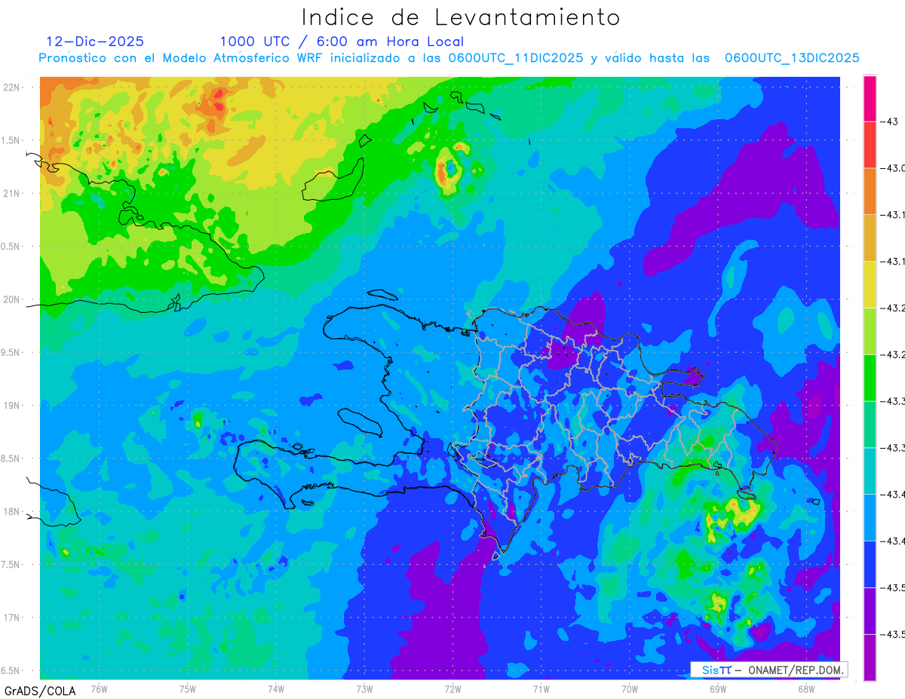Click the '22N' latitude label

tap(13, 87)
